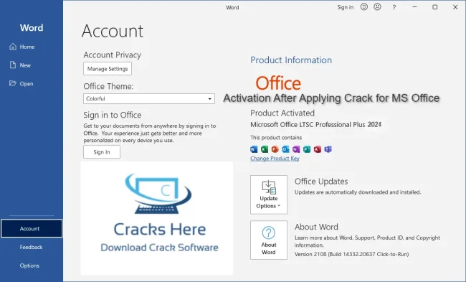The width and height of the screenshot is (466, 282).
Task: Click the 'Microsoft Office LTSC Professional Plus 2024' text
Action: [315, 125]
